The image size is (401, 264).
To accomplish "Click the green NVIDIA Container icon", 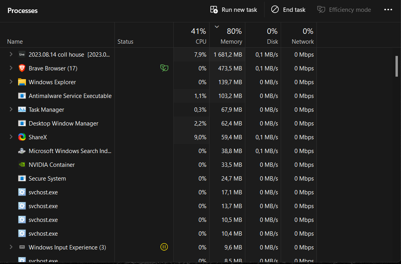I will 22,164.
